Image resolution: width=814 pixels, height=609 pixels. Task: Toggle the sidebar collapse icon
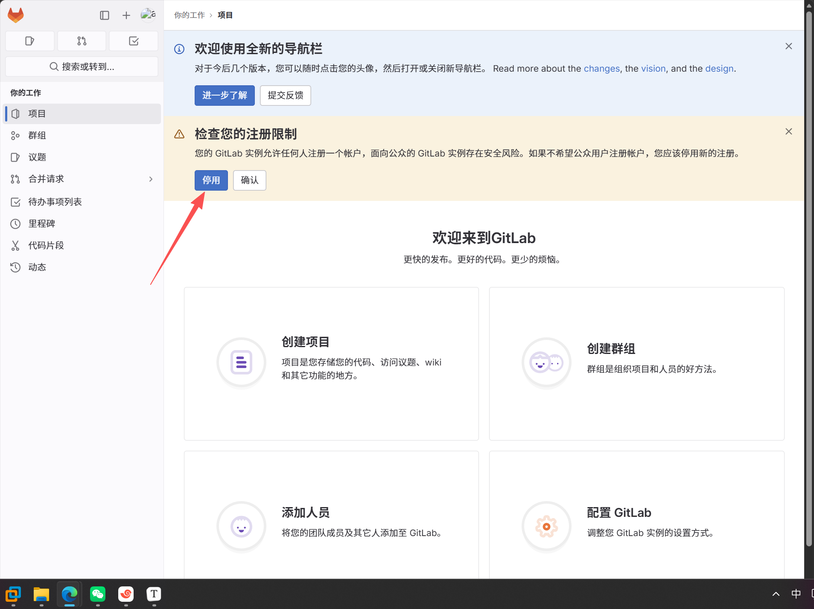click(105, 15)
